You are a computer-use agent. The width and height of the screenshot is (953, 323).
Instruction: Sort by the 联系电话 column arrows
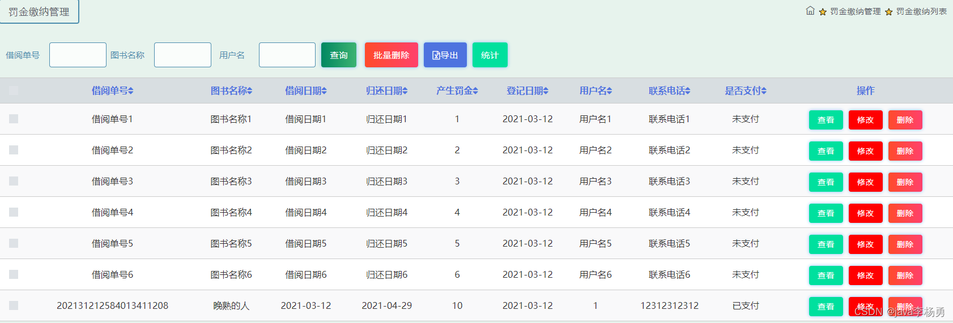(x=687, y=91)
